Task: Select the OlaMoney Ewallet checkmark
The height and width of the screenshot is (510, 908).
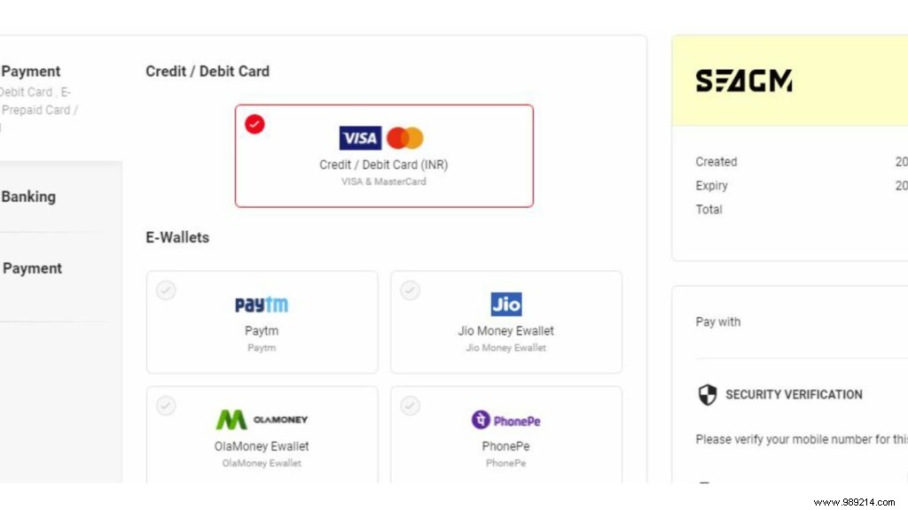Action: click(x=166, y=406)
